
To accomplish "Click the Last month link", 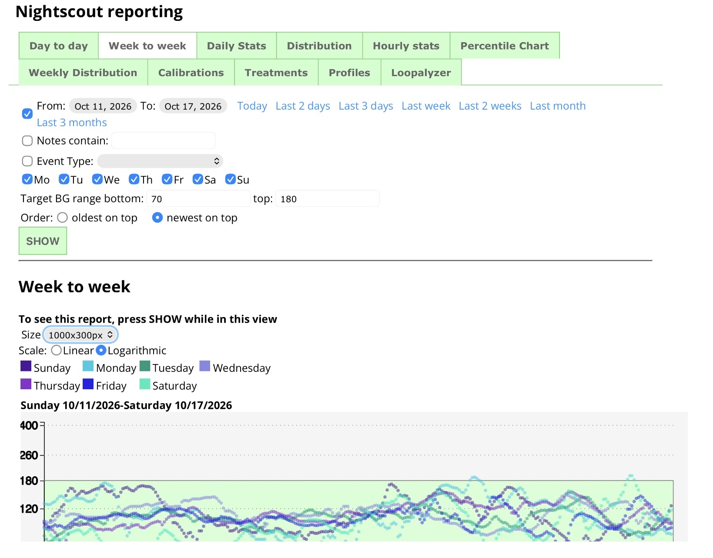I will (x=558, y=106).
